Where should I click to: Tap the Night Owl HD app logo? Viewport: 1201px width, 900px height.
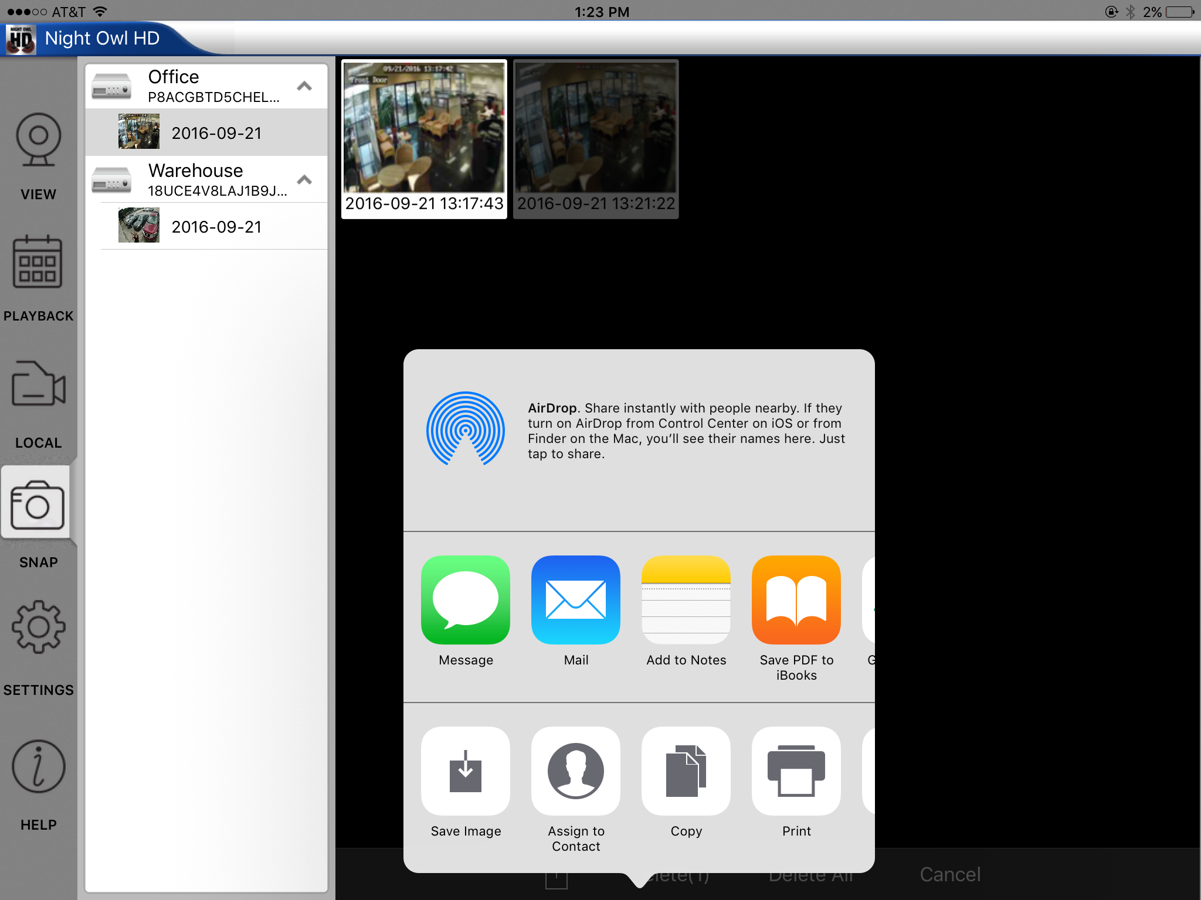click(21, 39)
